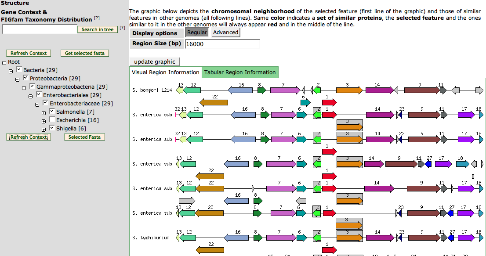Toggle the Bacteria [29] checkbox
This screenshot has width=486, height=256.
click(19, 69)
